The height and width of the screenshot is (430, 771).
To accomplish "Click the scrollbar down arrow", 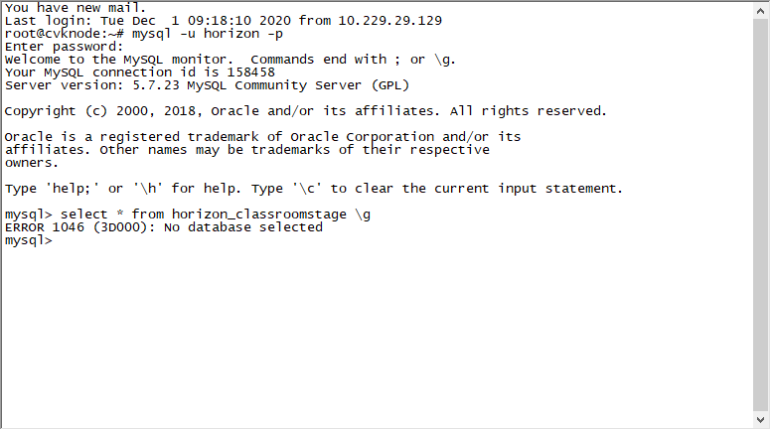I will [x=761, y=421].
